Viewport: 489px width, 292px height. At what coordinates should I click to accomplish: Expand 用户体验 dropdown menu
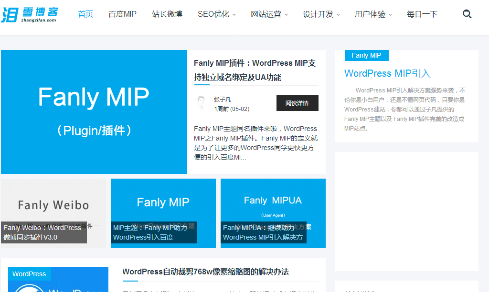tap(373, 14)
